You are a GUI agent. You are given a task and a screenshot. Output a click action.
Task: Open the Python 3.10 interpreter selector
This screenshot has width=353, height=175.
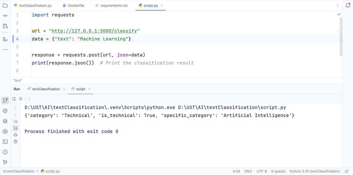(314, 171)
